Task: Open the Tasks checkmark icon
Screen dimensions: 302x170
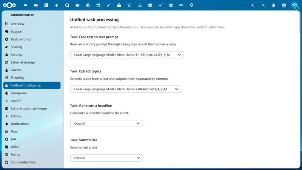Action: tap(160, 5)
